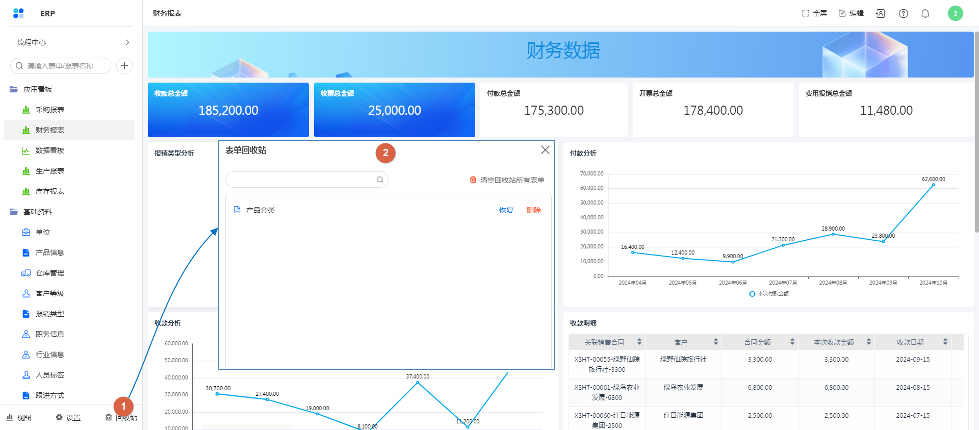
Task: Restore 产品分类 form with 恢复
Action: pyautogui.click(x=506, y=210)
